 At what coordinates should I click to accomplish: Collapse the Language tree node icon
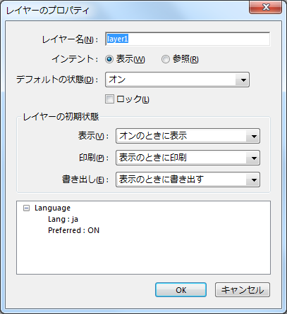[27, 208]
